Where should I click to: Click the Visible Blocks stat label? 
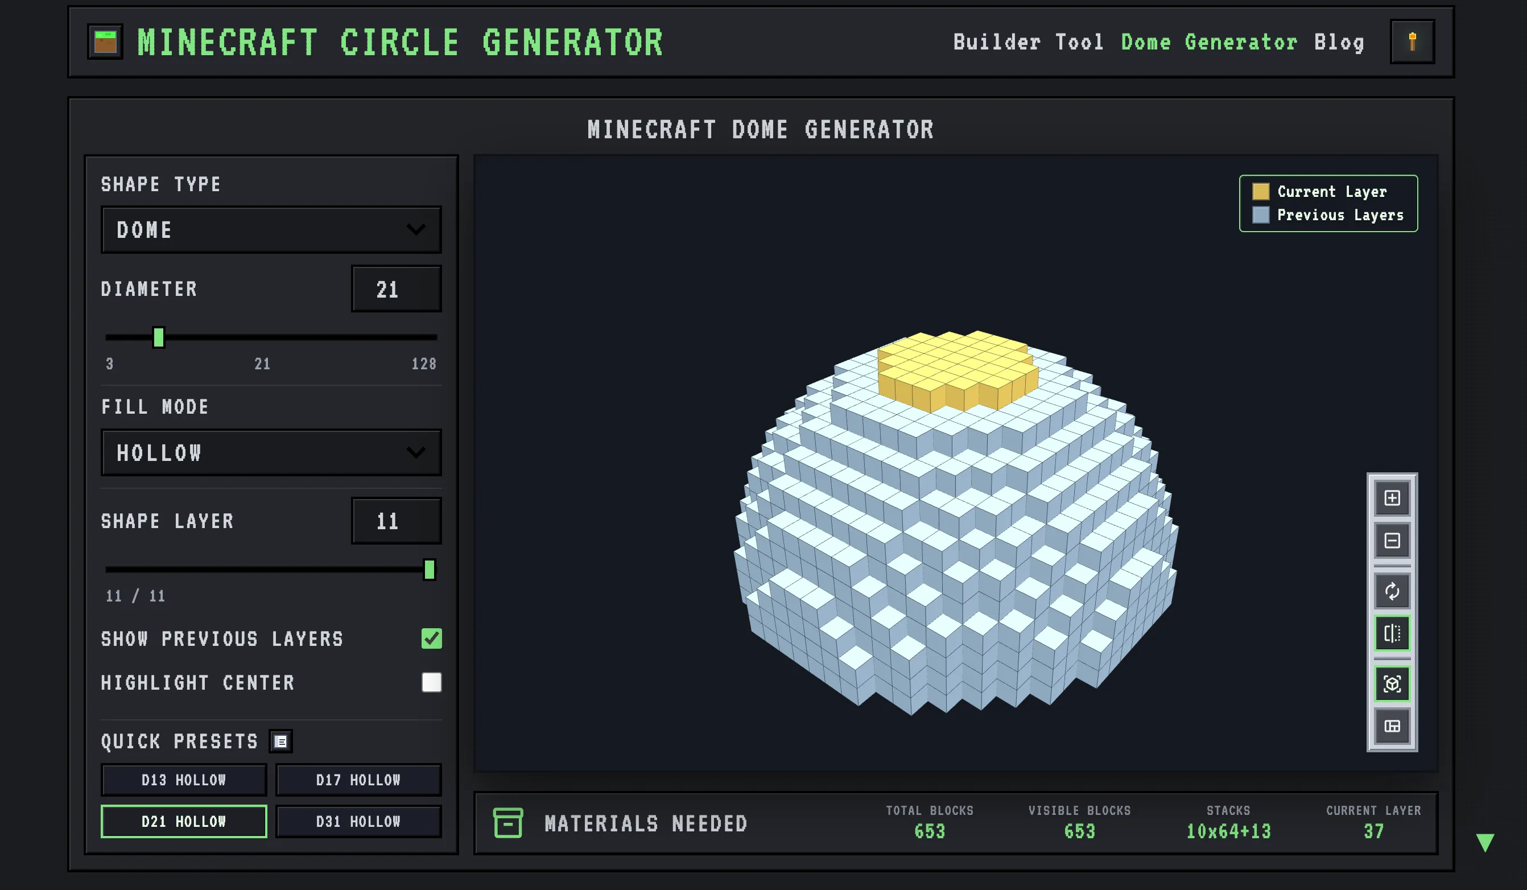[1079, 810]
